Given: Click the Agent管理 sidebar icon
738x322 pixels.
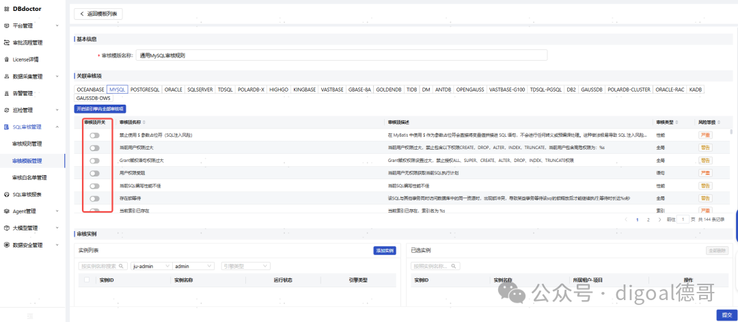Looking at the screenshot, I should (x=7, y=211).
